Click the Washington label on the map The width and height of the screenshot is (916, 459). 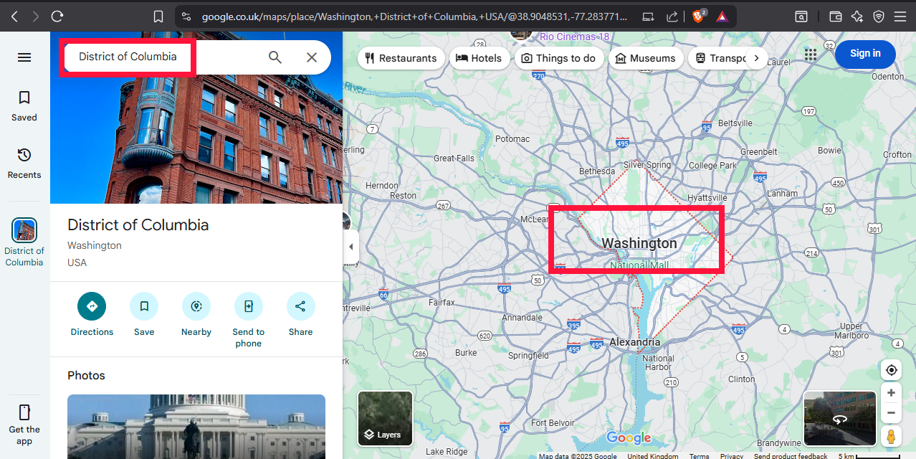click(x=639, y=243)
